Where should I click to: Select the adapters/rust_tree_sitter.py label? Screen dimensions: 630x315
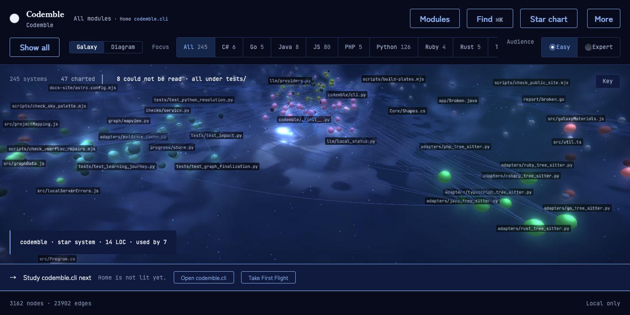point(534,228)
